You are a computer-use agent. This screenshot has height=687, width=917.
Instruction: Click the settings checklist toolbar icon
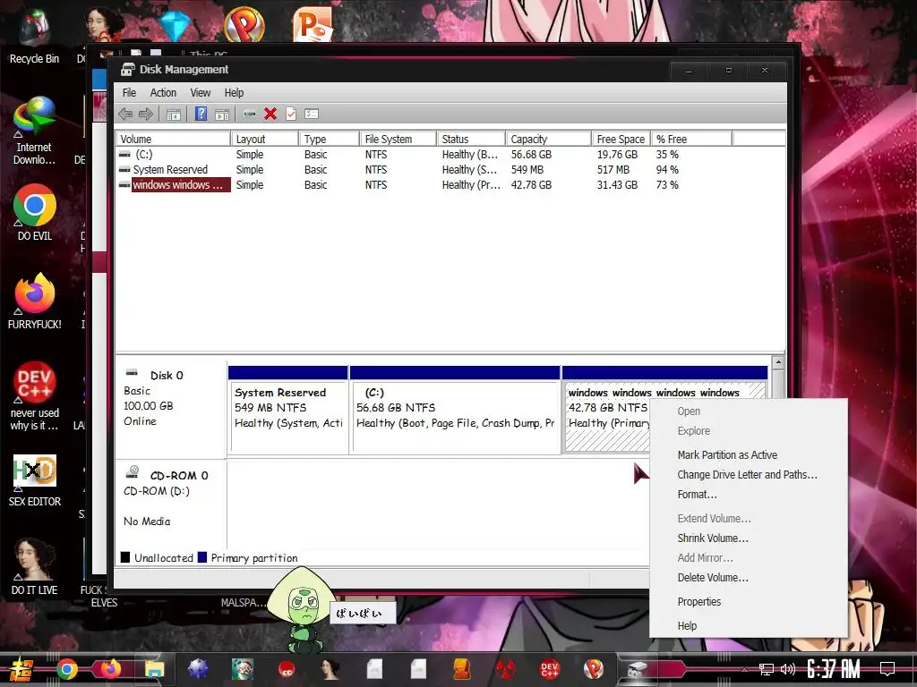312,114
